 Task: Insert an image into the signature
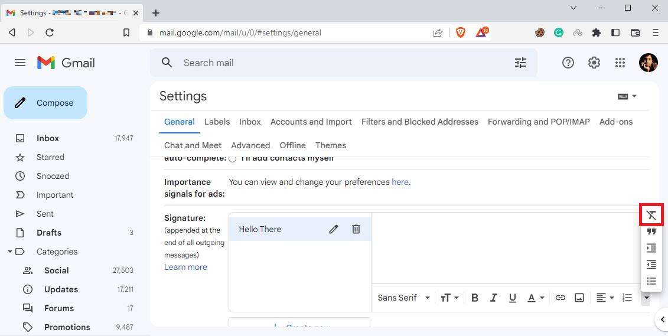[x=579, y=298]
